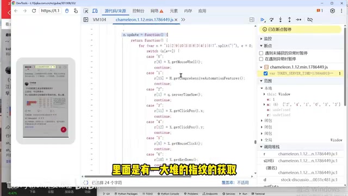Viewport: 348px width, 196px height.
Task: Go forward in the device preview navigation
Action: [x=24, y=11]
